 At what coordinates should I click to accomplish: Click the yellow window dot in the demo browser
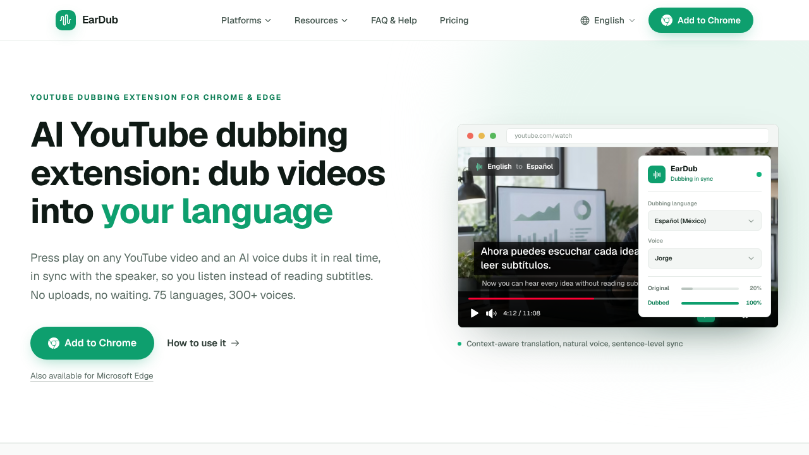pos(482,136)
